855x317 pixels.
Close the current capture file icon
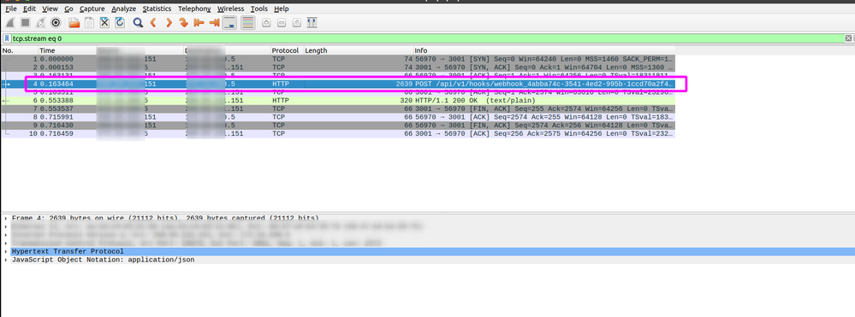point(104,23)
